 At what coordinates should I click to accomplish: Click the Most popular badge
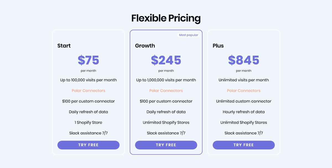click(x=188, y=35)
